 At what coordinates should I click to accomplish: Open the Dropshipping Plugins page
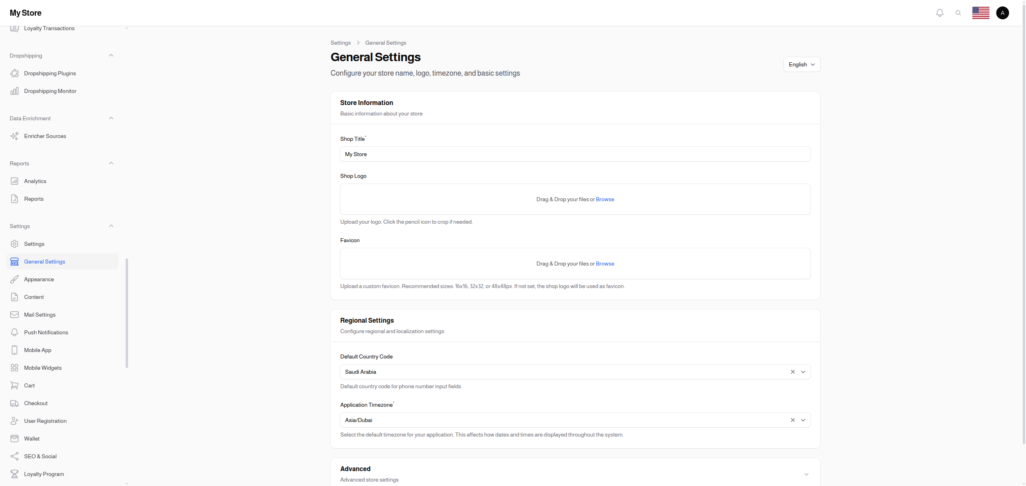point(50,73)
